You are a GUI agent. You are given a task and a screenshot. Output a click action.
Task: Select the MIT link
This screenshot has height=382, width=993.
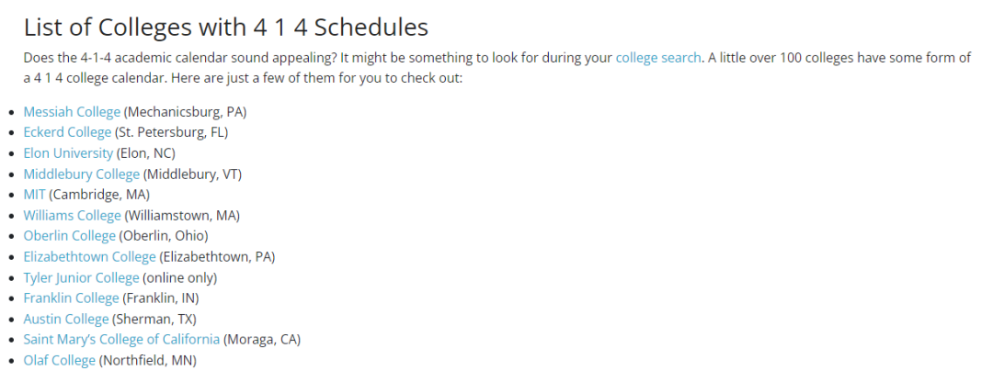34,195
